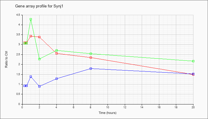Click the Time (hours) axis label
The height and width of the screenshot is (119, 208).
click(108, 113)
